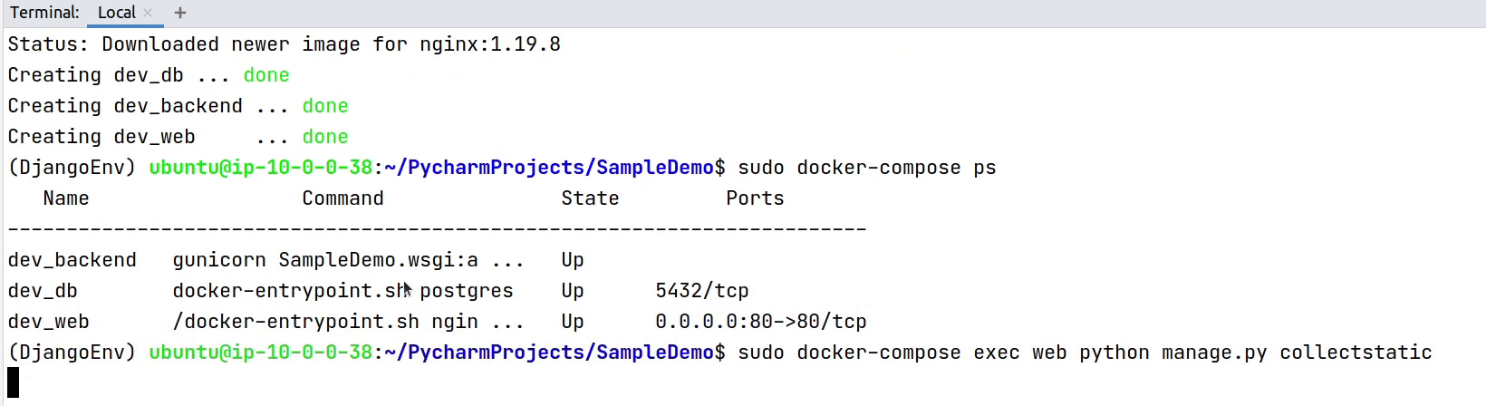Click the State column header
This screenshot has width=1486, height=406.
pyautogui.click(x=590, y=198)
